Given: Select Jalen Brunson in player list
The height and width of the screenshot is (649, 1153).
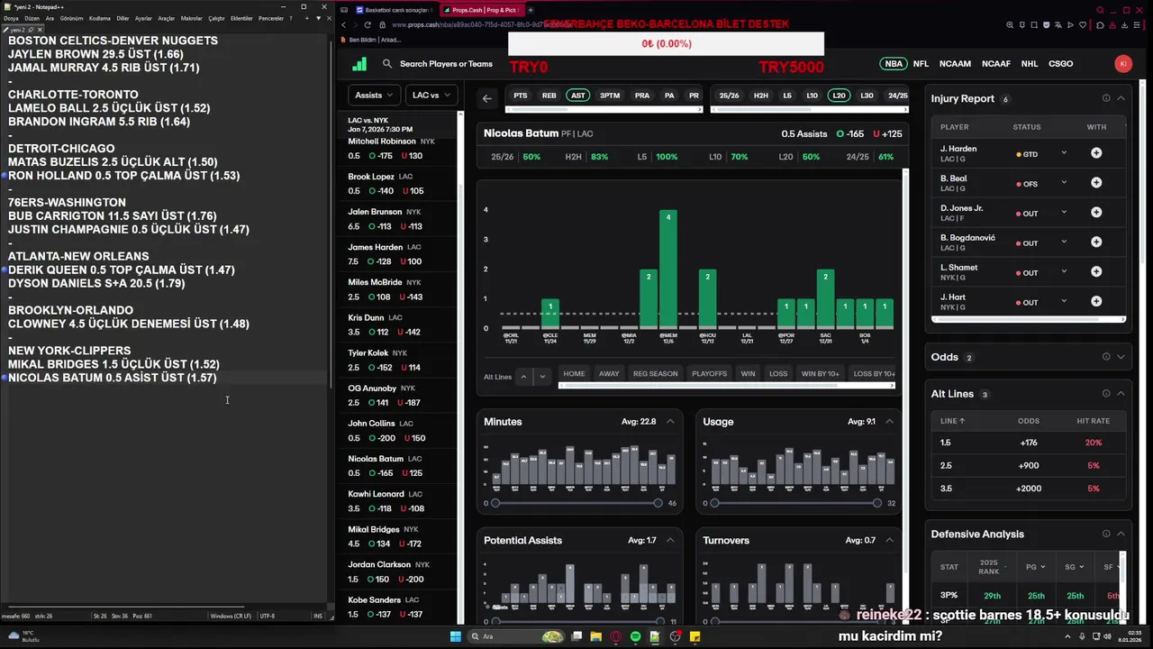Looking at the screenshot, I should tap(402, 219).
